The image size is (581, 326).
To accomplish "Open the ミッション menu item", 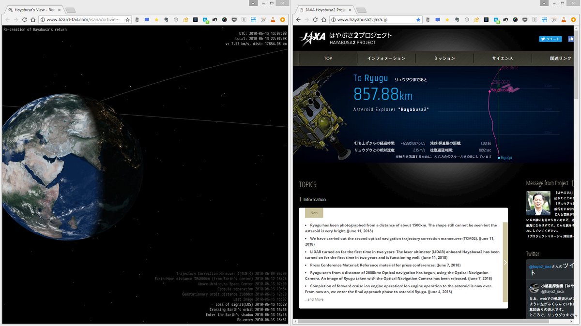I will point(444,58).
